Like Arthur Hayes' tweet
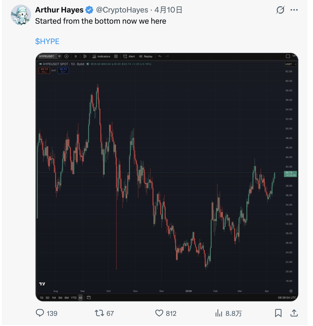313x326 pixels. [159, 313]
